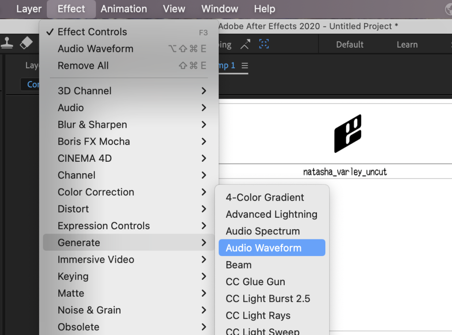The image size is (452, 335).
Task: Click Remove All in the Effect menu
Action: coord(83,66)
